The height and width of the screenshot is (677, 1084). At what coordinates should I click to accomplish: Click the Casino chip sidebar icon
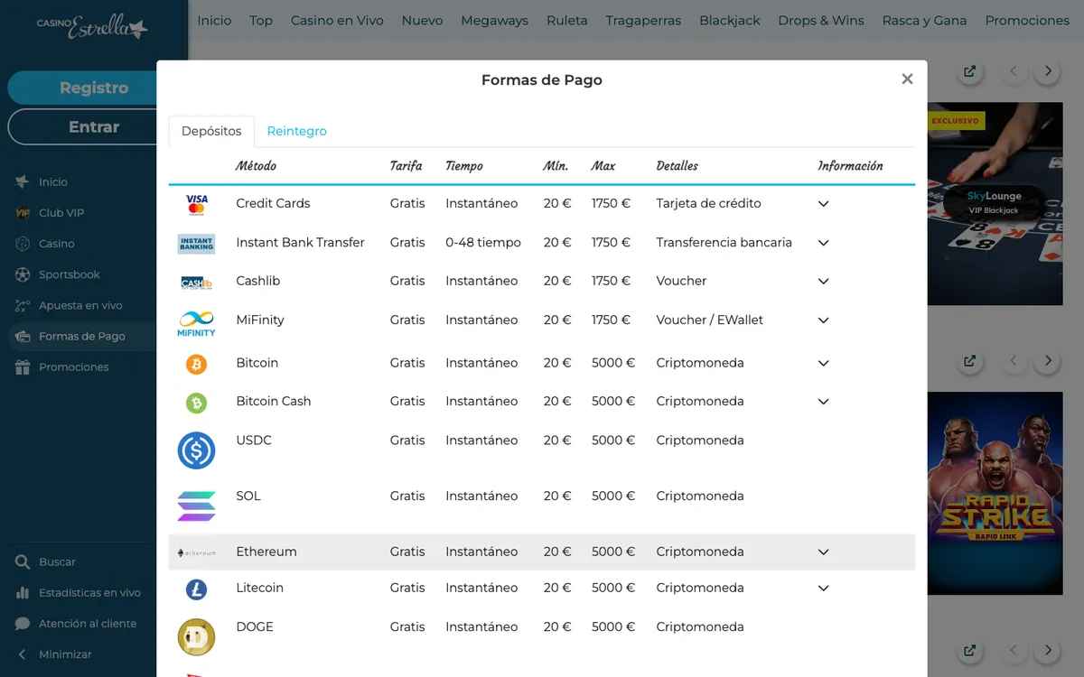click(x=23, y=244)
